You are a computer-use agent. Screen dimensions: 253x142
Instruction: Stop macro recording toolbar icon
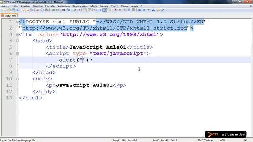[120, 10]
